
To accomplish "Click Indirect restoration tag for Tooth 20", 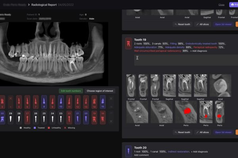I will coord(178,152).
